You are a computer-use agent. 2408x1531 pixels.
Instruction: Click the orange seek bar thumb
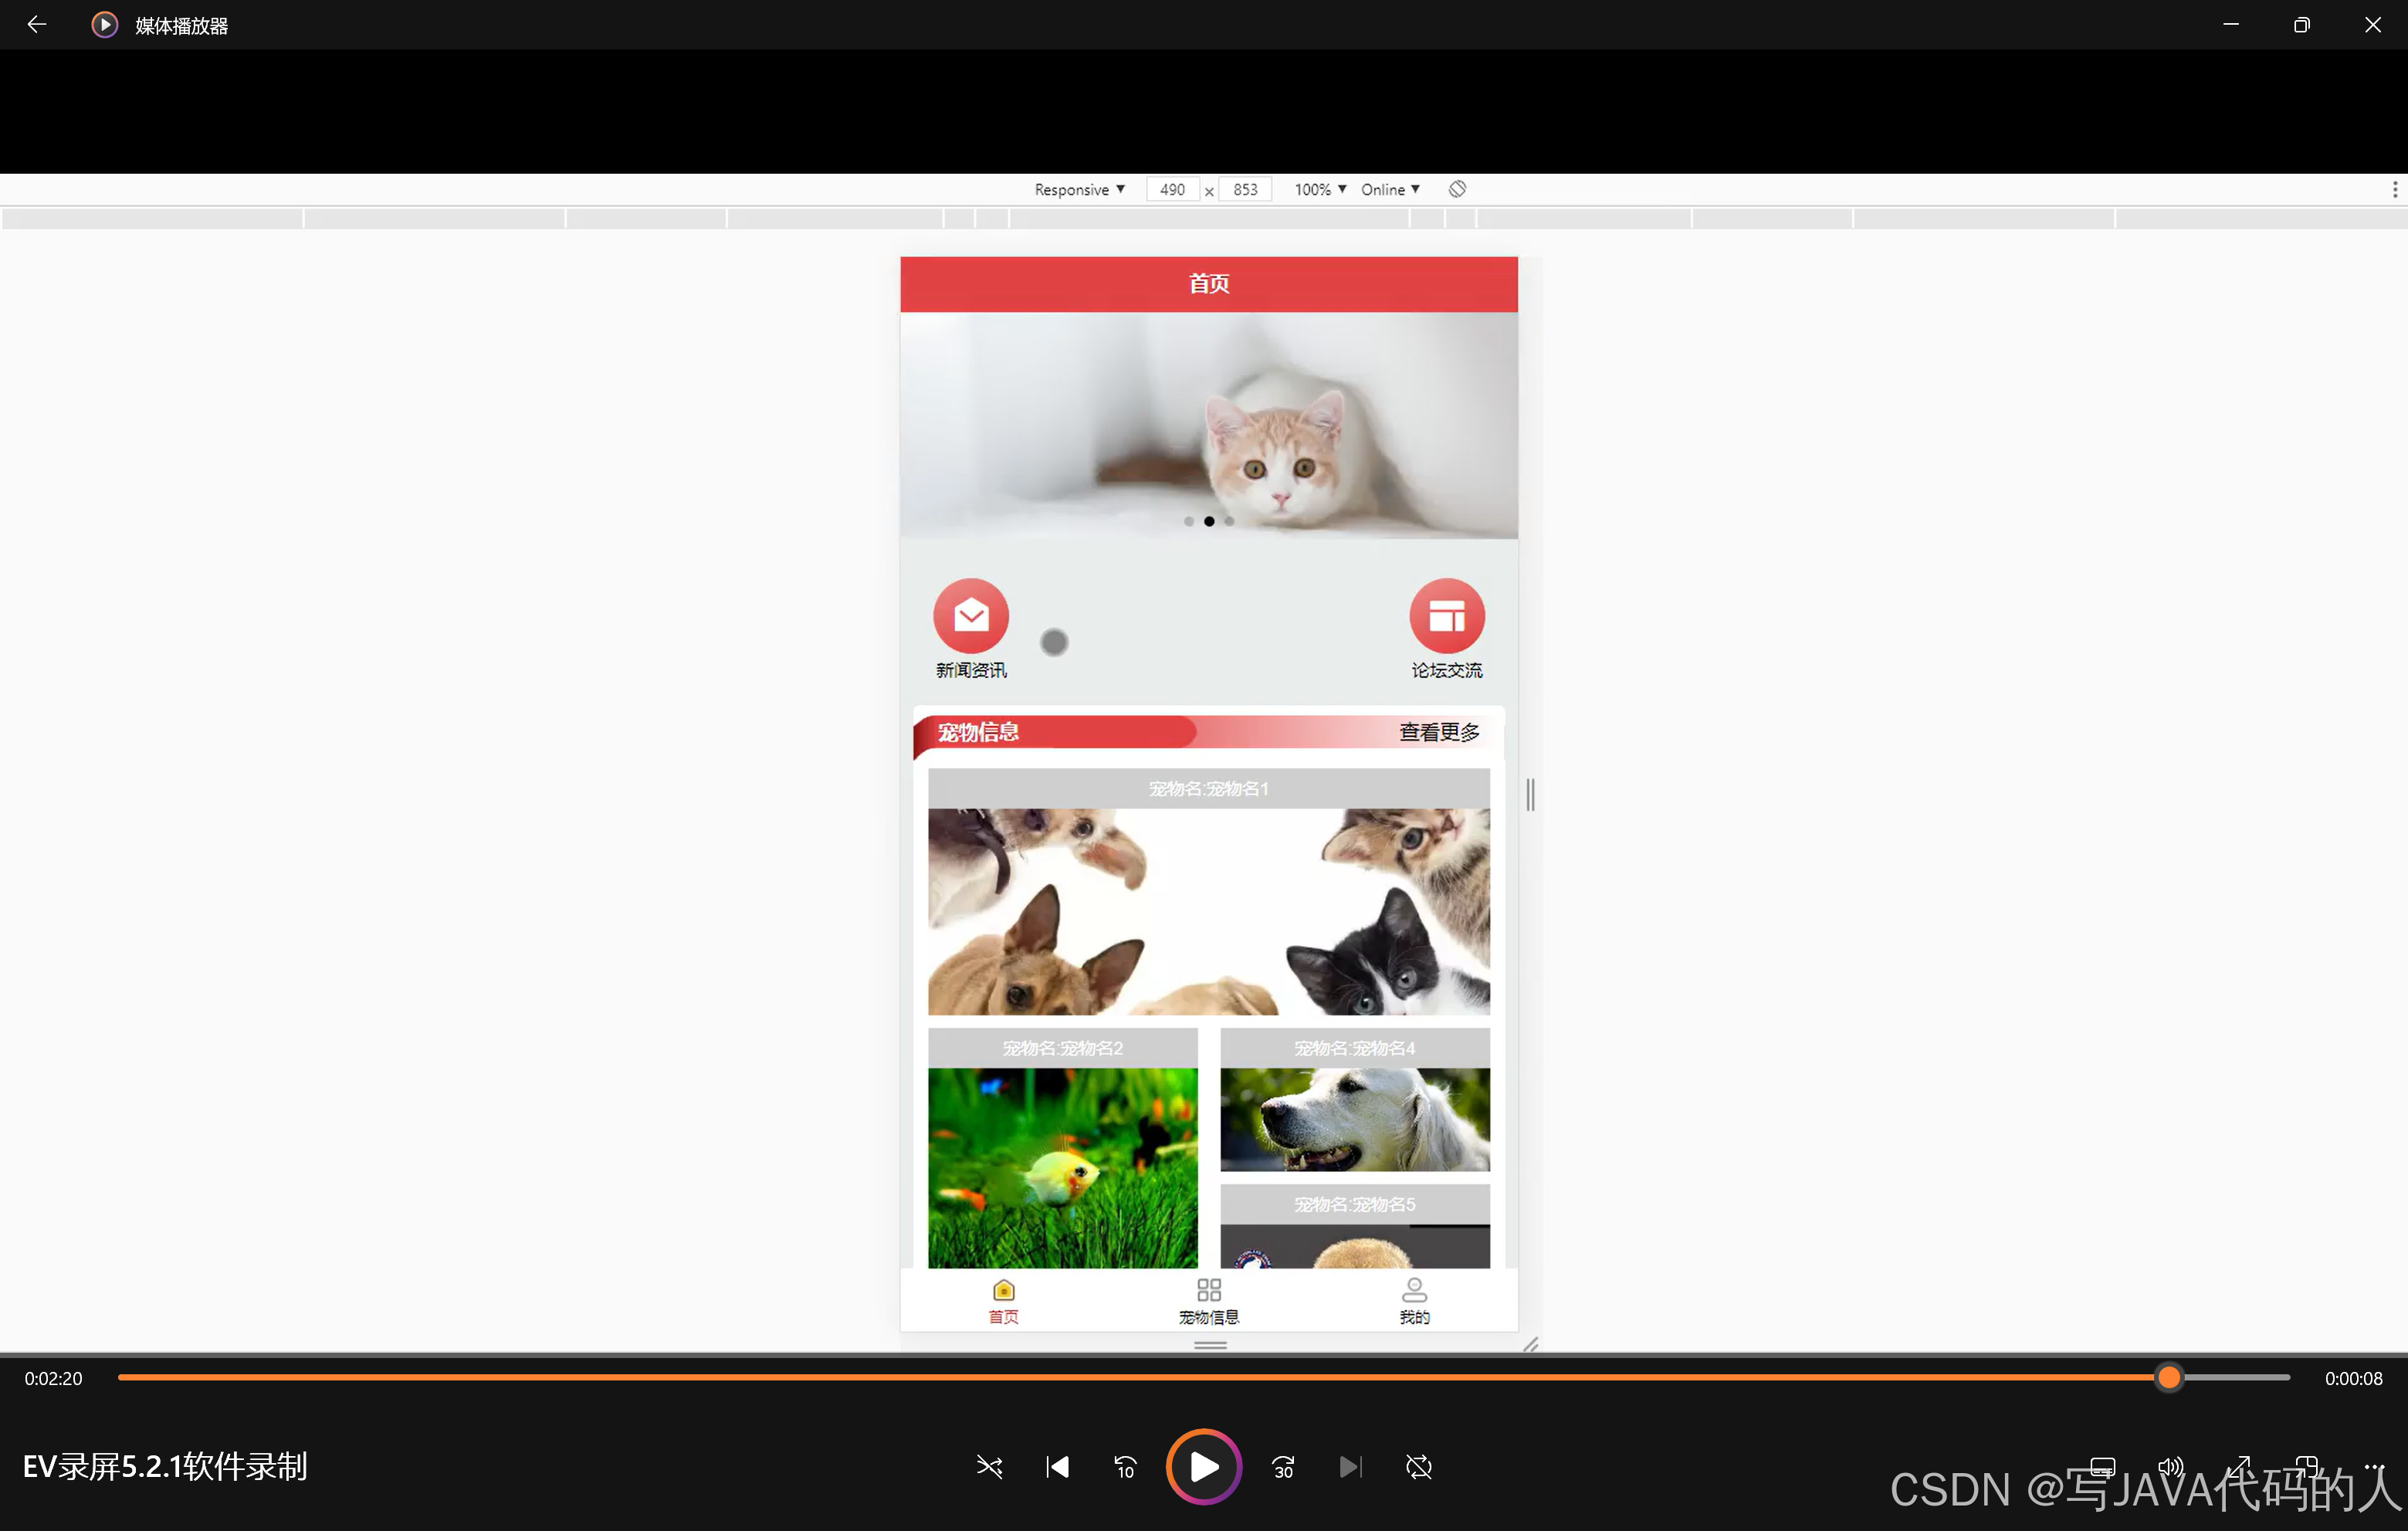(x=2168, y=1377)
